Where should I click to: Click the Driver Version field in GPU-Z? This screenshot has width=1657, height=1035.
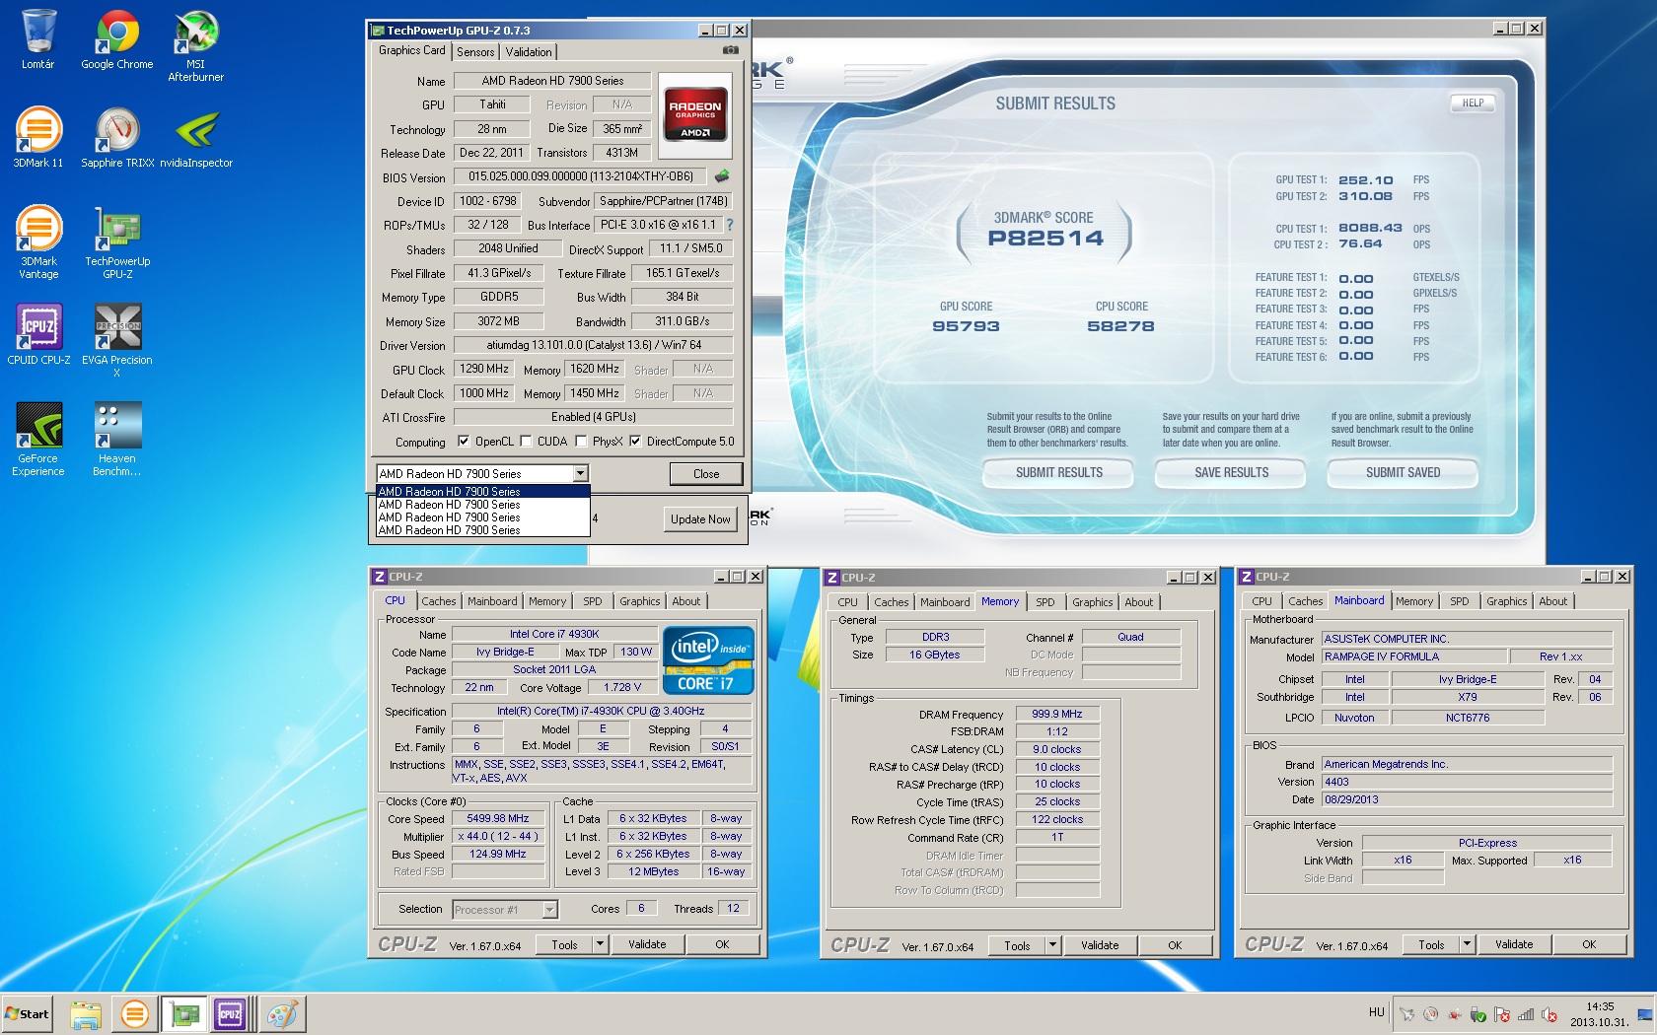pos(594,345)
